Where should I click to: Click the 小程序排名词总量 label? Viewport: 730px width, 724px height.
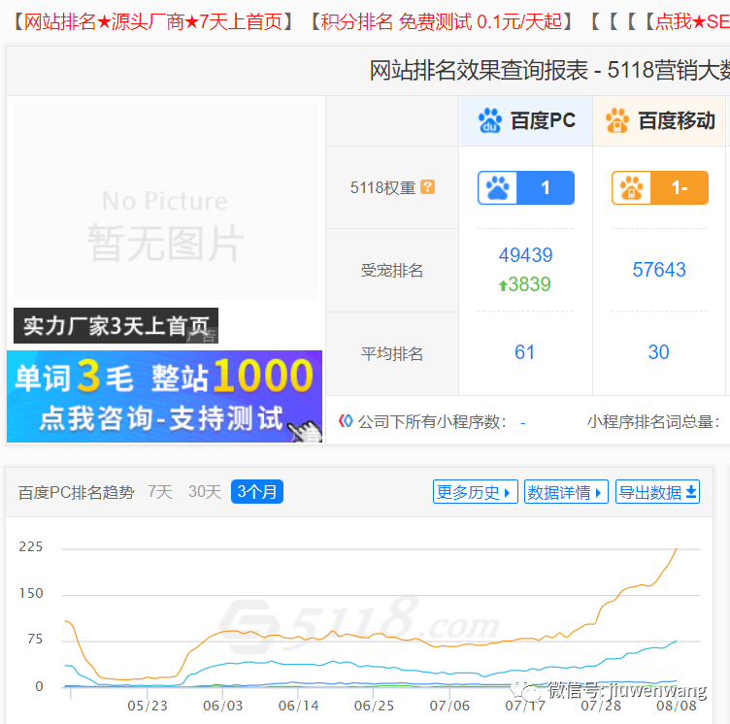pyautogui.click(x=653, y=422)
